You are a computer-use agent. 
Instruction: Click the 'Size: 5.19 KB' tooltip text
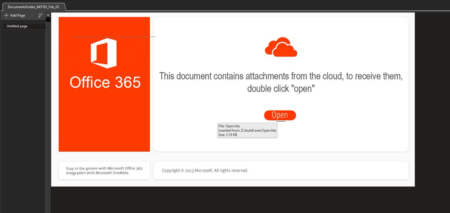pos(228,135)
